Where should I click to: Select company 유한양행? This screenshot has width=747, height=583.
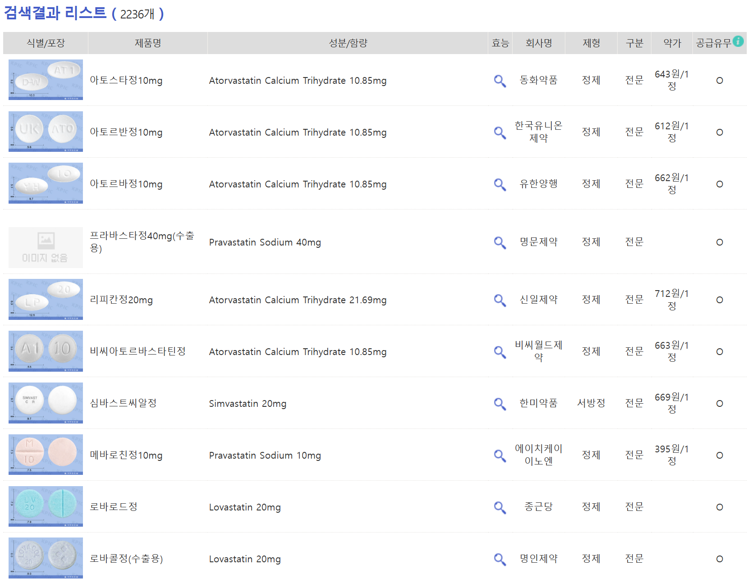(x=539, y=184)
